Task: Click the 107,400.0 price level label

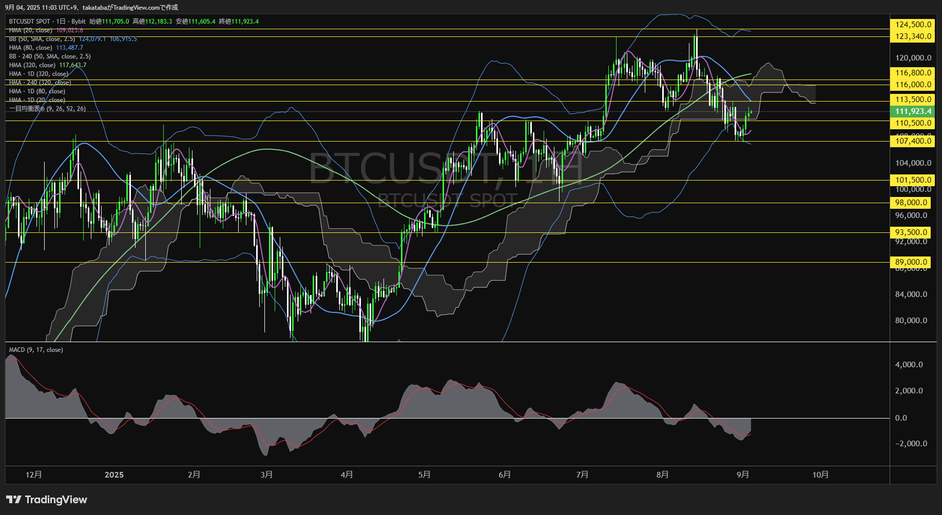Action: 912,141
